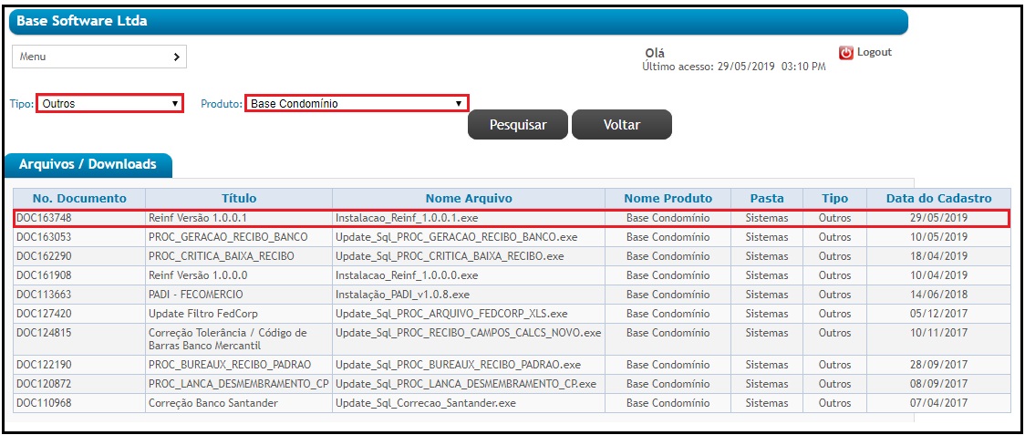This screenshot has height=435, width=1025.
Task: Click the Pesquisar button
Action: [518, 124]
